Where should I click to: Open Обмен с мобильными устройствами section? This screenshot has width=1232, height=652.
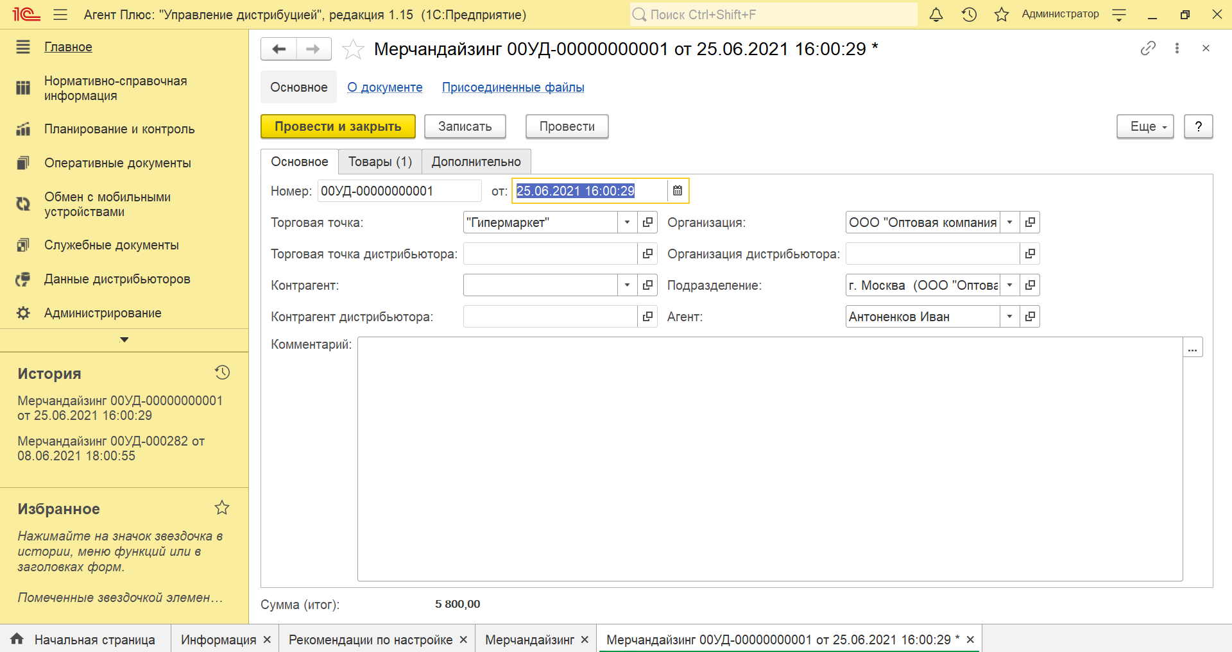[107, 204]
